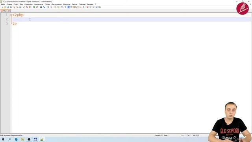The height and width of the screenshot is (142, 252).
Task: Open the Function List toolbar icon
Action: click(78, 7)
